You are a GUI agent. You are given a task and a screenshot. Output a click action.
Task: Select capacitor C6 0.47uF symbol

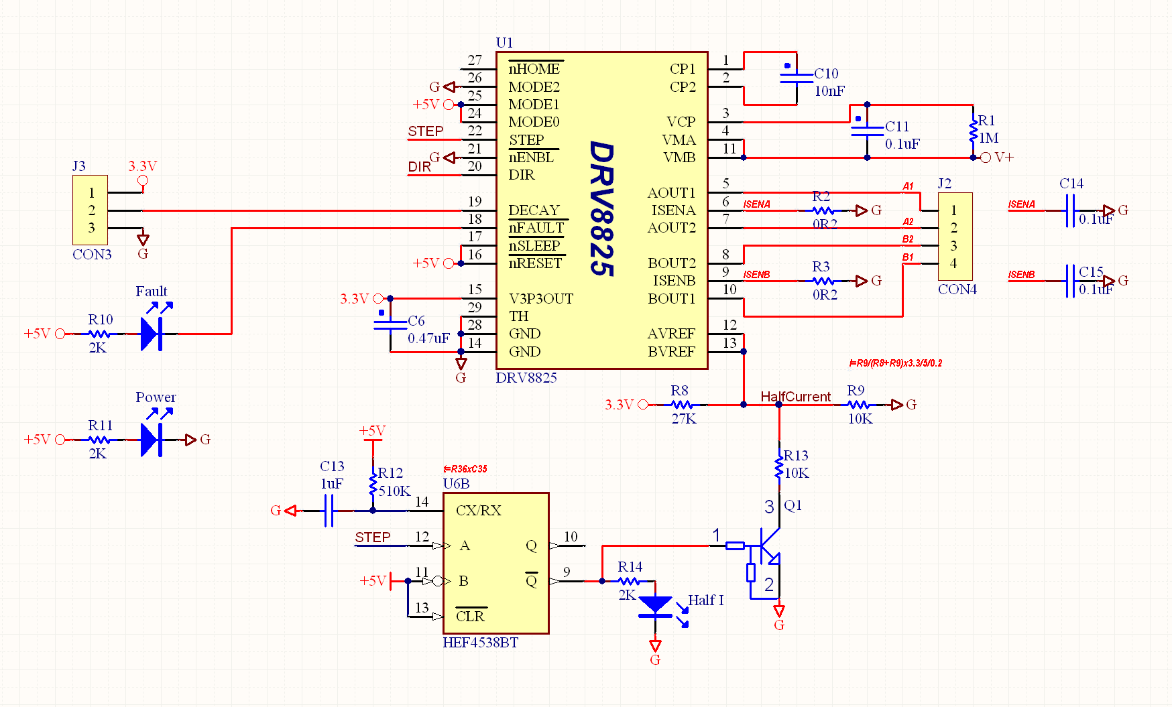pos(390,325)
